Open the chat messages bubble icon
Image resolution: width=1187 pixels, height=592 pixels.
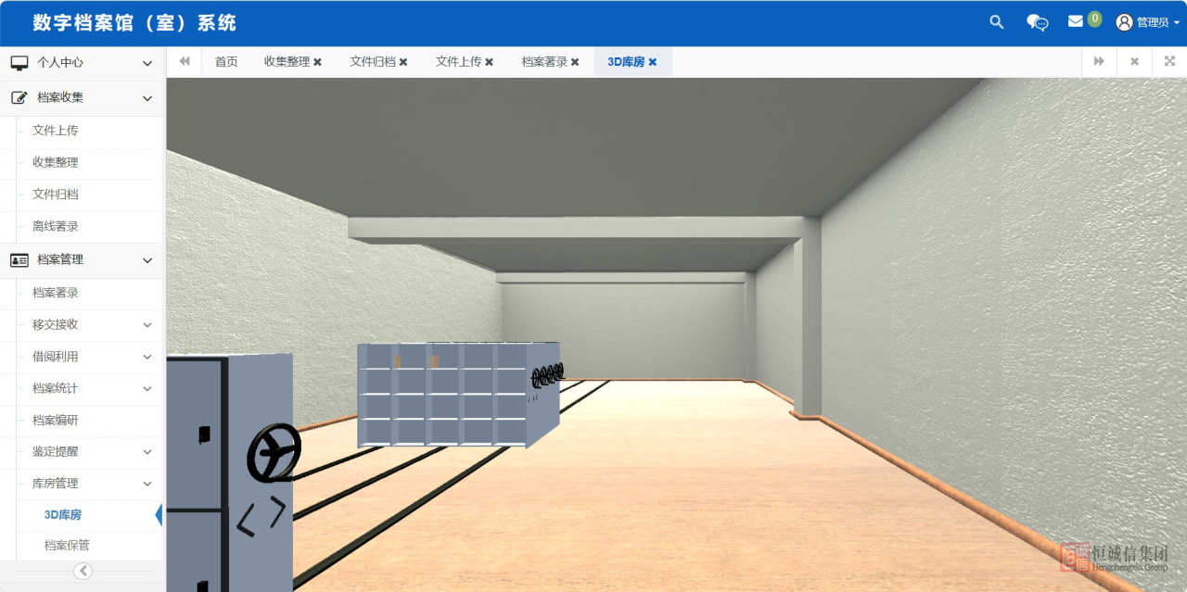[x=1037, y=22]
